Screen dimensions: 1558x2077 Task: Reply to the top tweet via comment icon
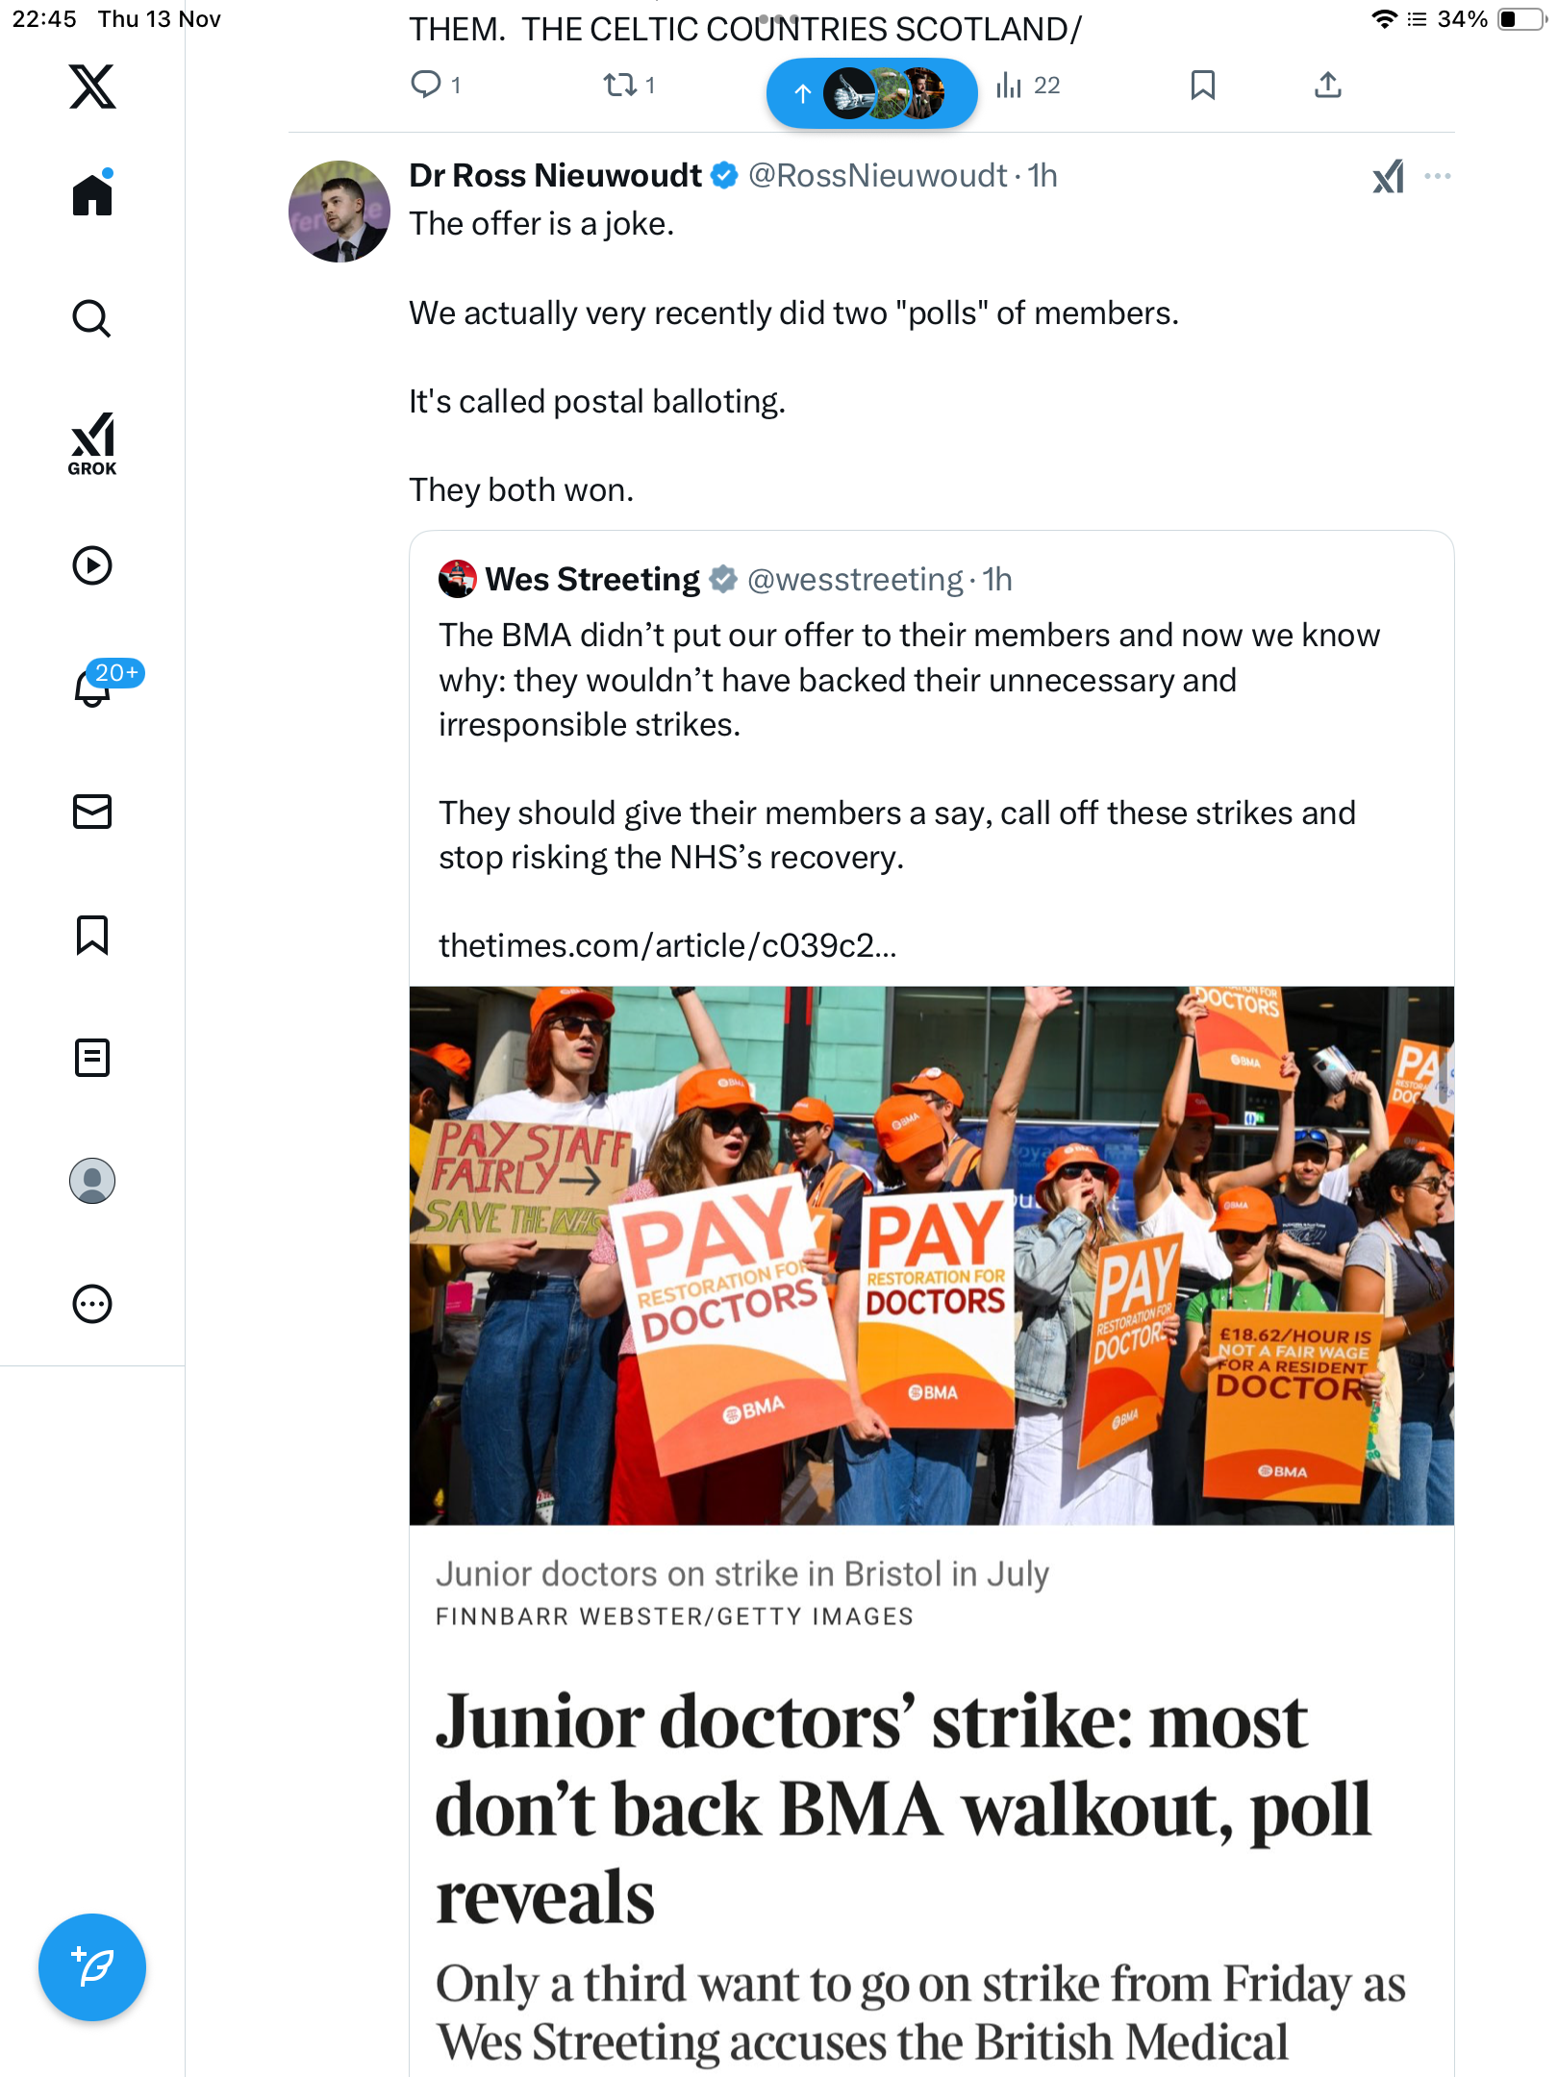click(x=426, y=86)
